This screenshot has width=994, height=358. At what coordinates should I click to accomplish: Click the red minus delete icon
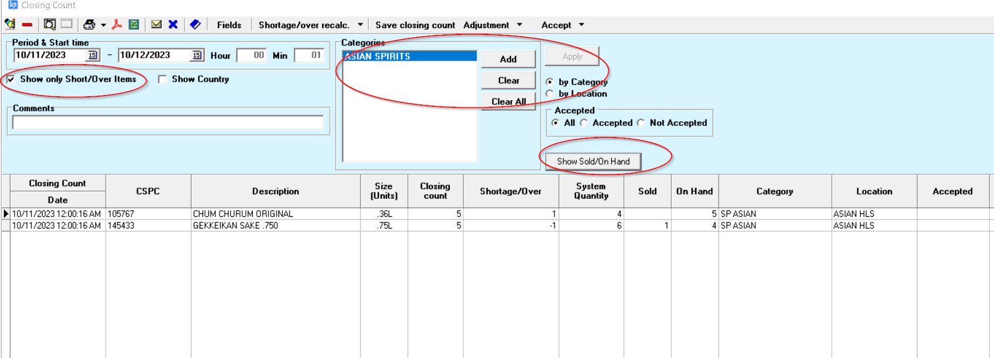click(27, 24)
